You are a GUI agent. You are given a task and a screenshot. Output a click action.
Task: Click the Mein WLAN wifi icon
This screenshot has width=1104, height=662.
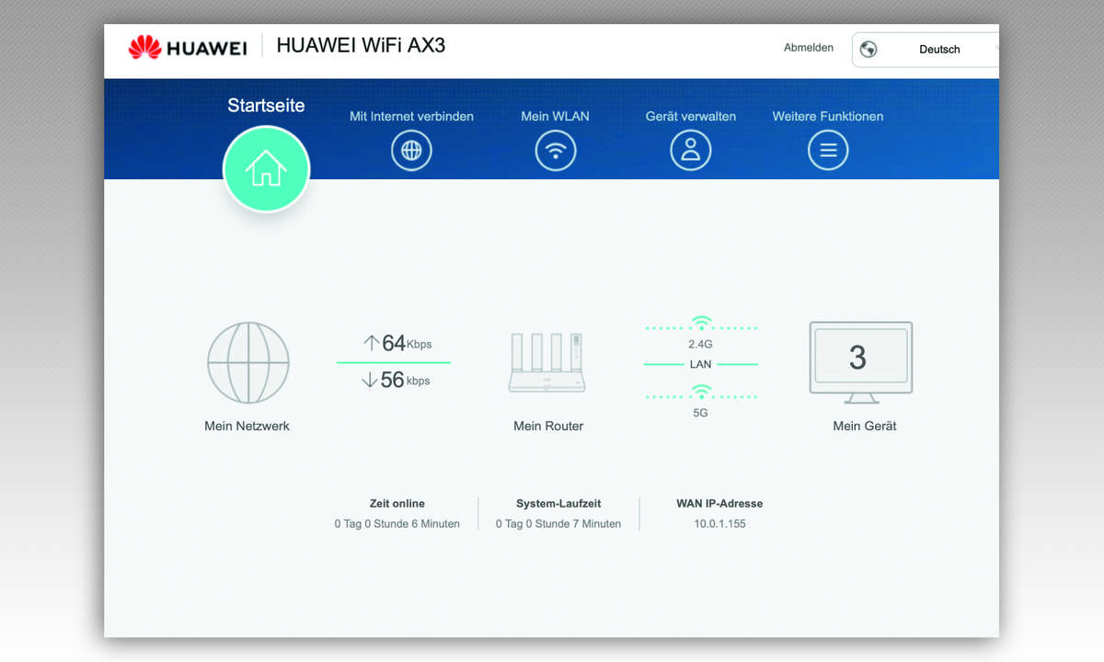point(556,150)
